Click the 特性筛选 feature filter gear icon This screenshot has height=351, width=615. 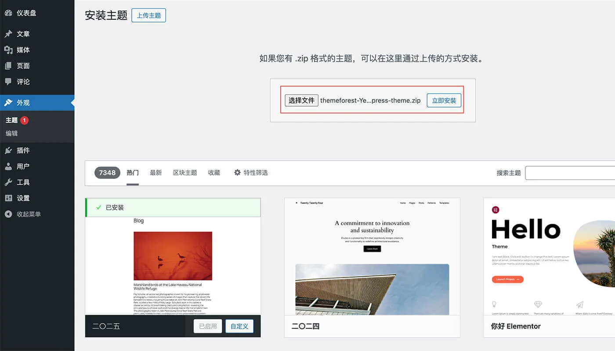click(237, 172)
